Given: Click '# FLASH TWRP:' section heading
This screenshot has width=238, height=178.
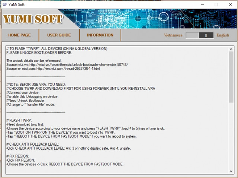Looking at the screenshot, I should click(19, 120).
